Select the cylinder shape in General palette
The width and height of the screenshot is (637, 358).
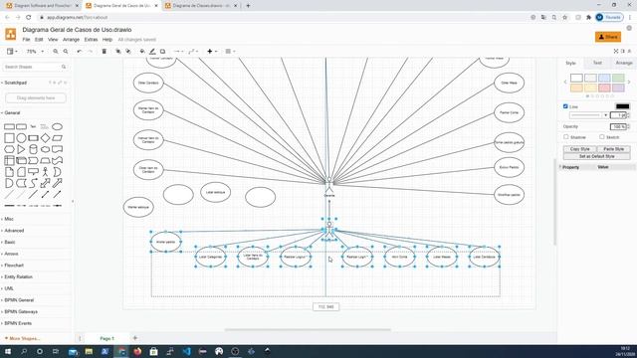pos(33,149)
